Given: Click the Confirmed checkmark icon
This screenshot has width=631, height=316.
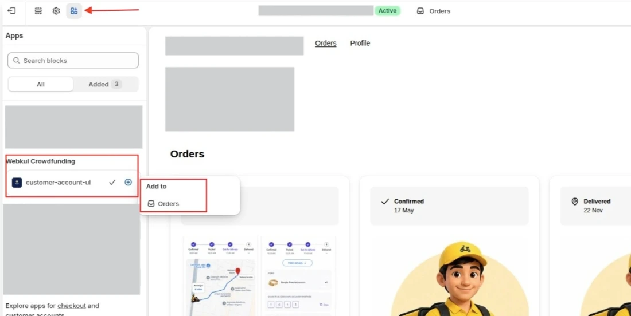Looking at the screenshot, I should pyautogui.click(x=385, y=201).
